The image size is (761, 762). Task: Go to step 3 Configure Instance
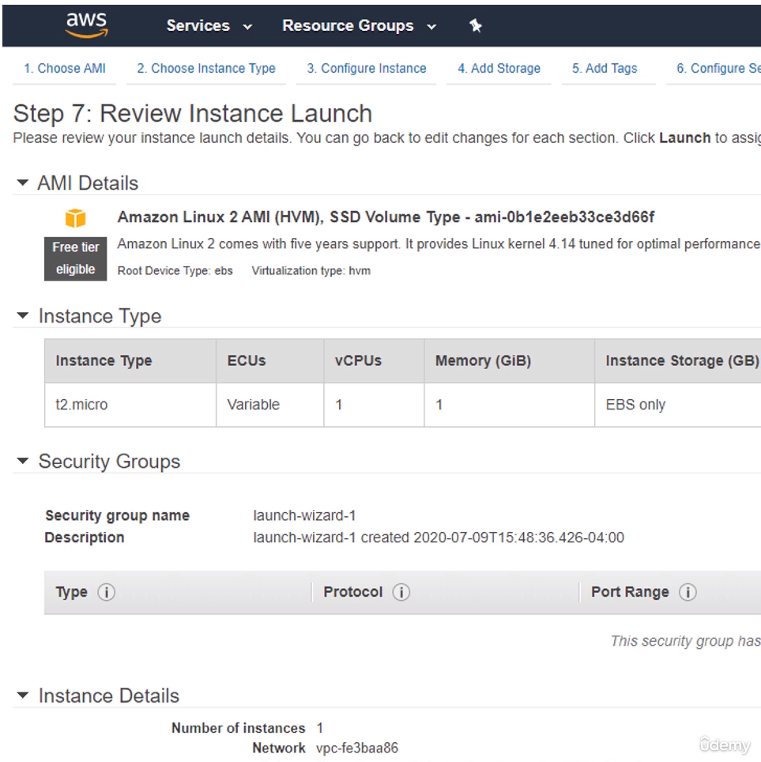367,69
